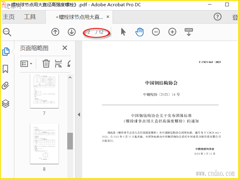Click total page count 12
The image size is (239, 179).
(101, 32)
